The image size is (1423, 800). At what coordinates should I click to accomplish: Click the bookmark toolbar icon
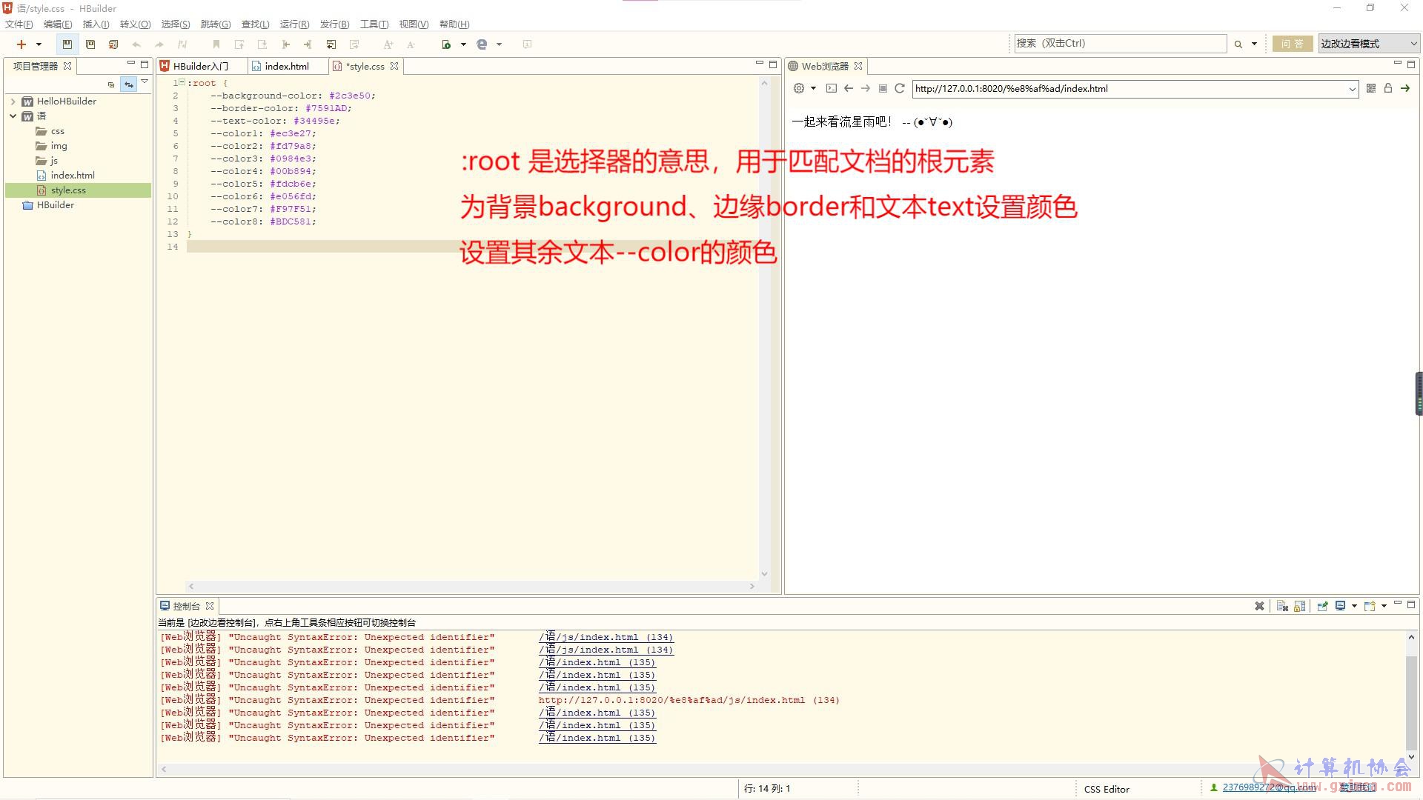click(x=216, y=44)
